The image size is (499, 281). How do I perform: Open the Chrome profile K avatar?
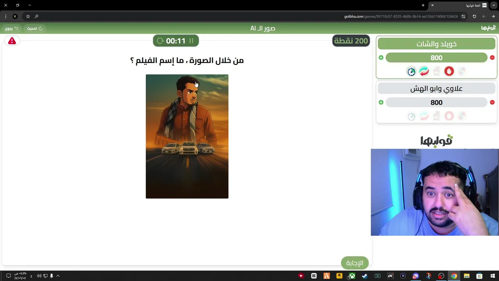tap(15, 16)
